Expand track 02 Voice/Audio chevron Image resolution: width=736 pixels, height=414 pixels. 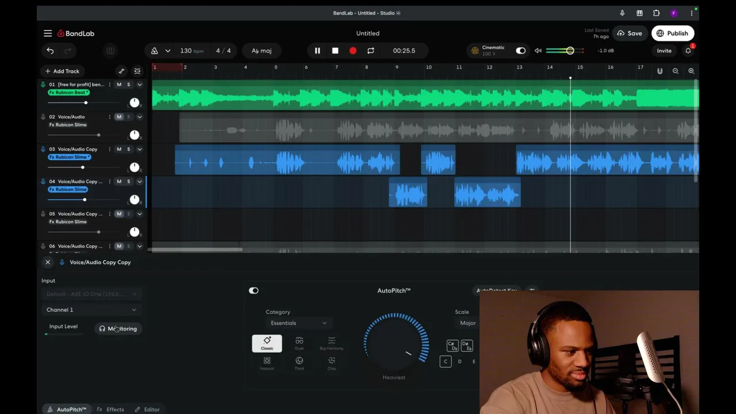pos(139,117)
